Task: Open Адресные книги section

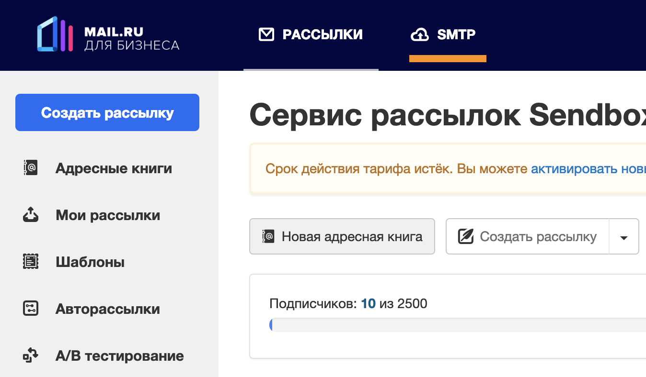Action: [114, 168]
